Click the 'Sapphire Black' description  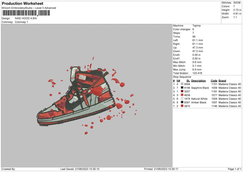(x=200, y=88)
